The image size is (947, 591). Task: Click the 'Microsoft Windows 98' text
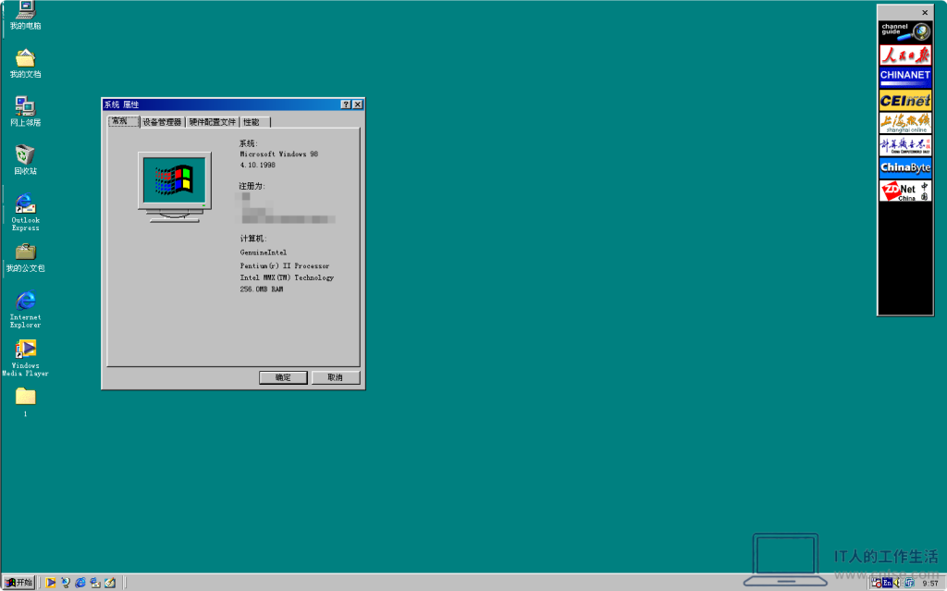[278, 154]
